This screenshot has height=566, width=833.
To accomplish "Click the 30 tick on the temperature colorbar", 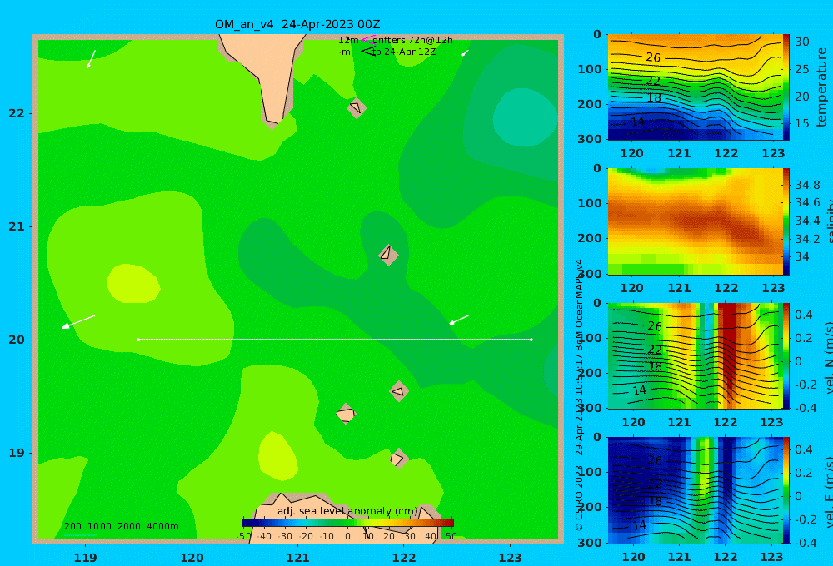I will coord(801,42).
